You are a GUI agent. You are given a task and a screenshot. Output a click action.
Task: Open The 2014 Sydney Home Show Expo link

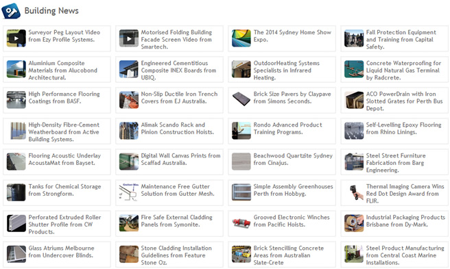pyautogui.click(x=292, y=36)
